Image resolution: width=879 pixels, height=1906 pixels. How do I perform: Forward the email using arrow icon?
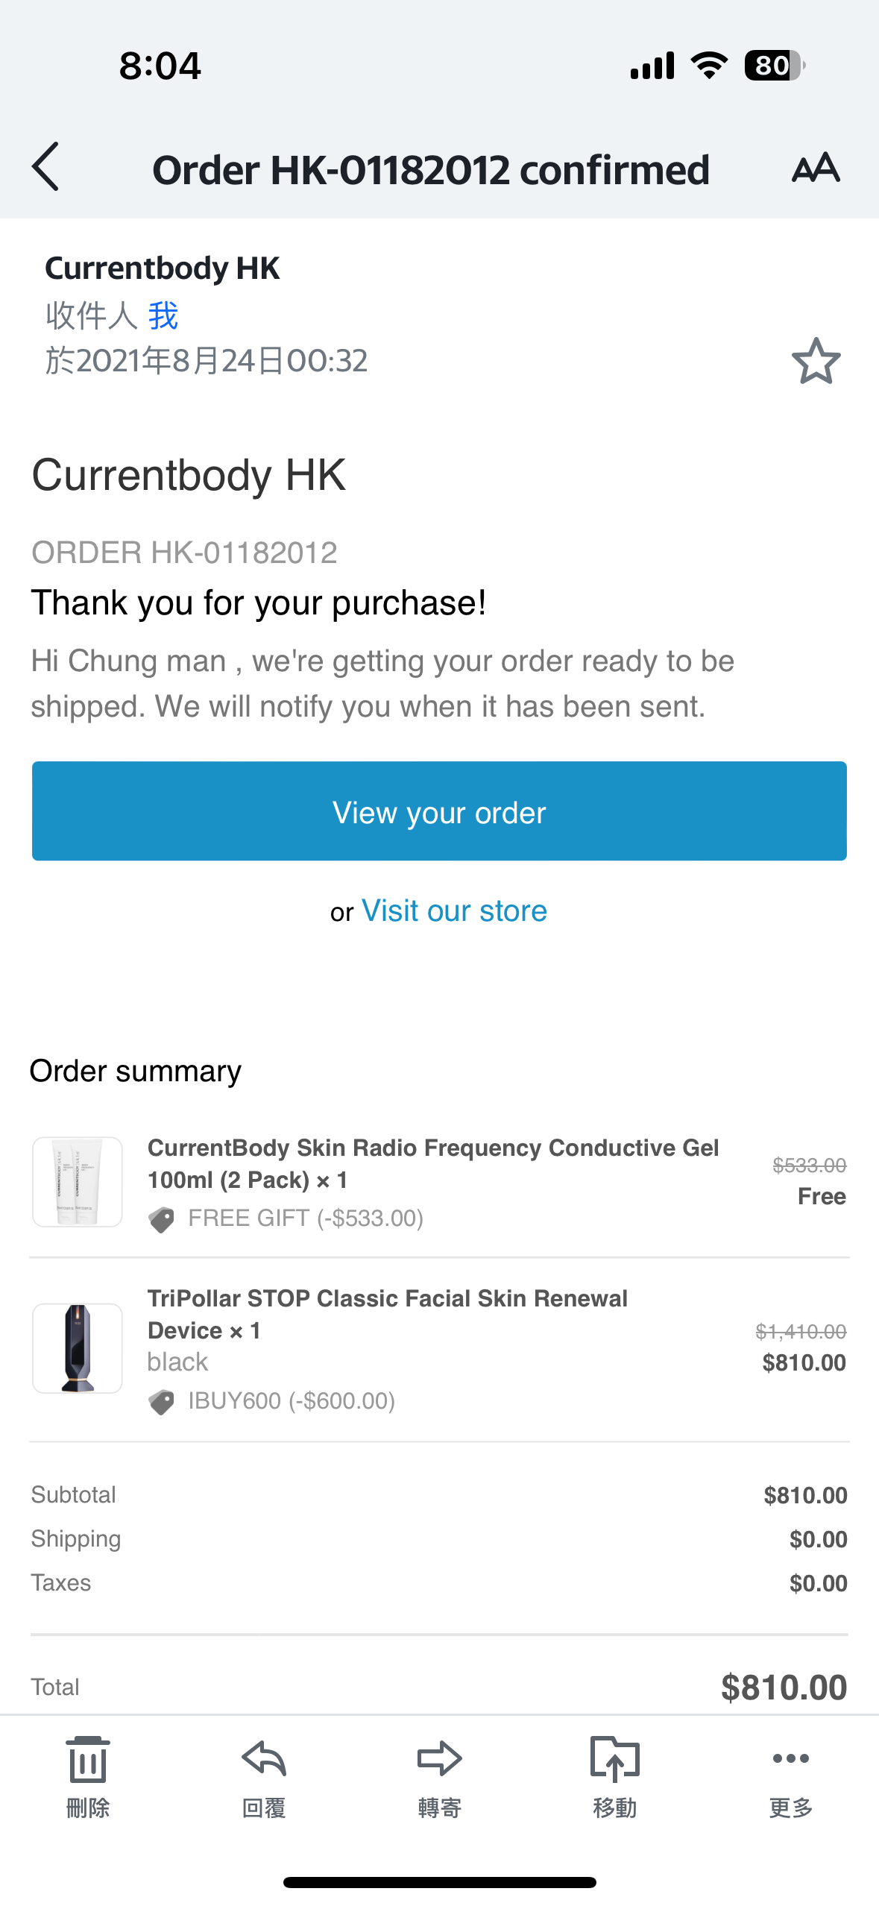(439, 1775)
